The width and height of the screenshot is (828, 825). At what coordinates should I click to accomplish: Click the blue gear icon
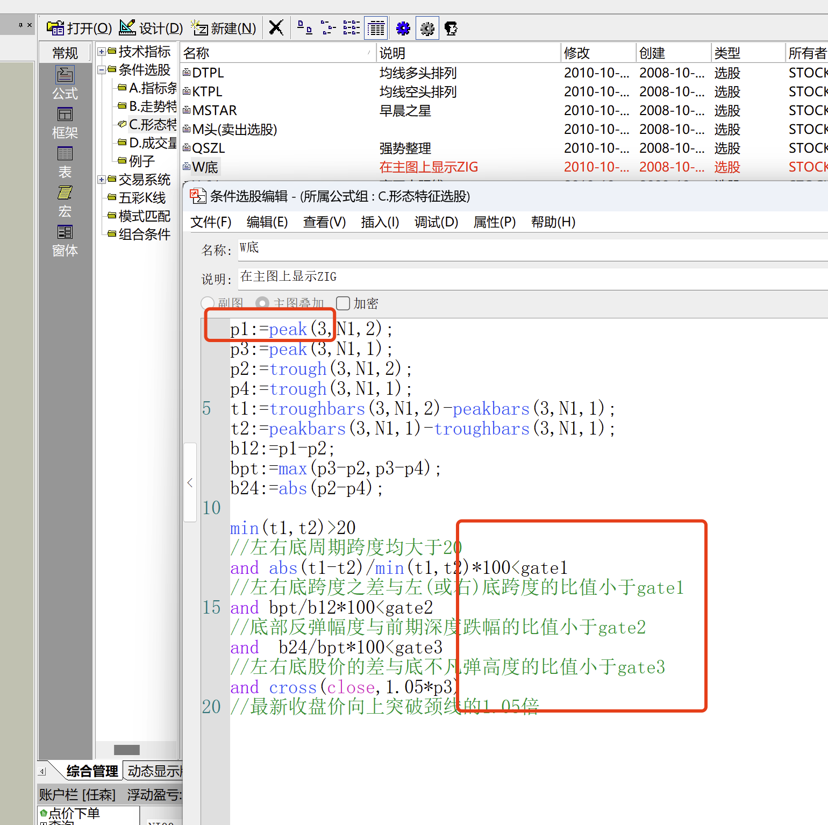[403, 28]
